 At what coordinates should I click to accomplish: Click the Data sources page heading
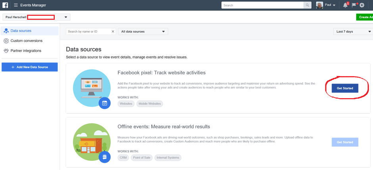coord(84,49)
